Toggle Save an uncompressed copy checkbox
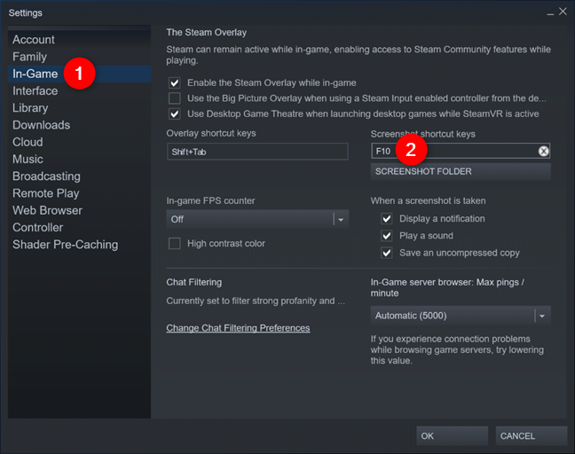Viewport: 575px width, 454px height. [x=387, y=253]
